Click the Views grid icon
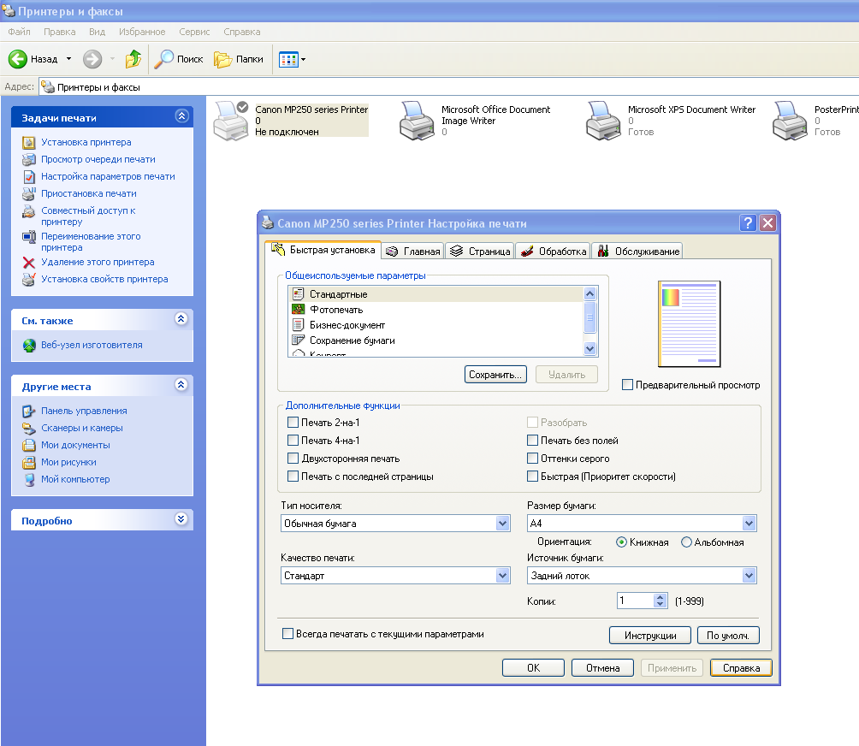The image size is (859, 746). pyautogui.click(x=288, y=59)
